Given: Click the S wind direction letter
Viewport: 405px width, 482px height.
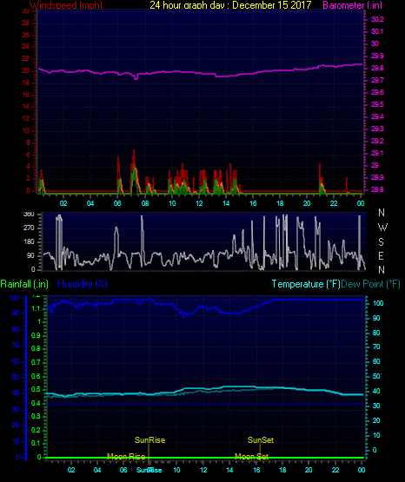Looking at the screenshot, I should 381,242.
